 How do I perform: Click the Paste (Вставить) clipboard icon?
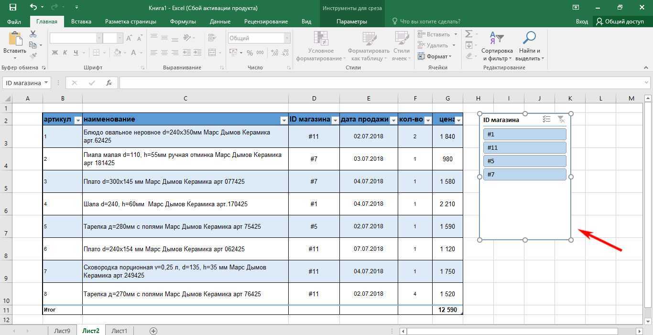click(x=14, y=40)
